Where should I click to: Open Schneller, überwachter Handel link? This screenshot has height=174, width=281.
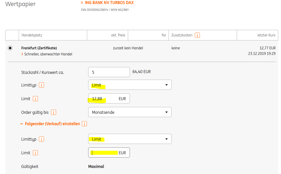[x=48, y=54]
